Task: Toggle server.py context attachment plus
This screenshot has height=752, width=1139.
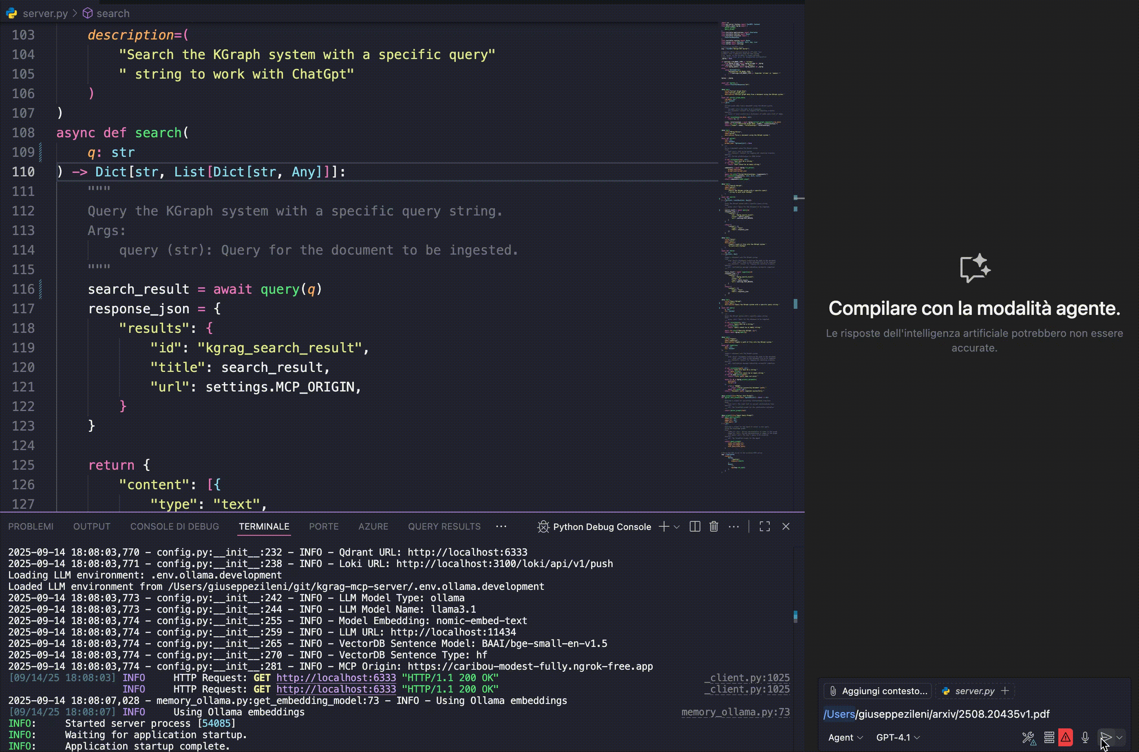Action: tap(1005, 690)
